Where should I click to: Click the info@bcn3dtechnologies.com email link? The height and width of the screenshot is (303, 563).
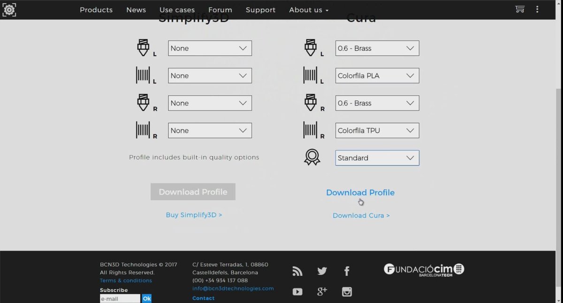click(233, 288)
